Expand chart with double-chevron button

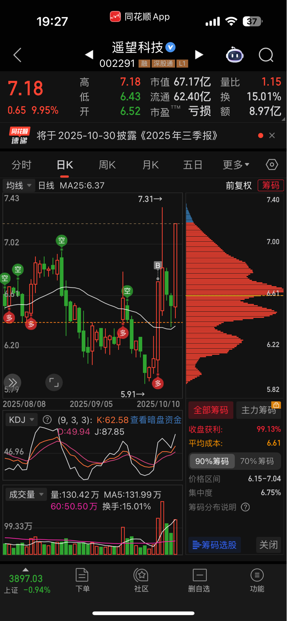click(x=12, y=382)
